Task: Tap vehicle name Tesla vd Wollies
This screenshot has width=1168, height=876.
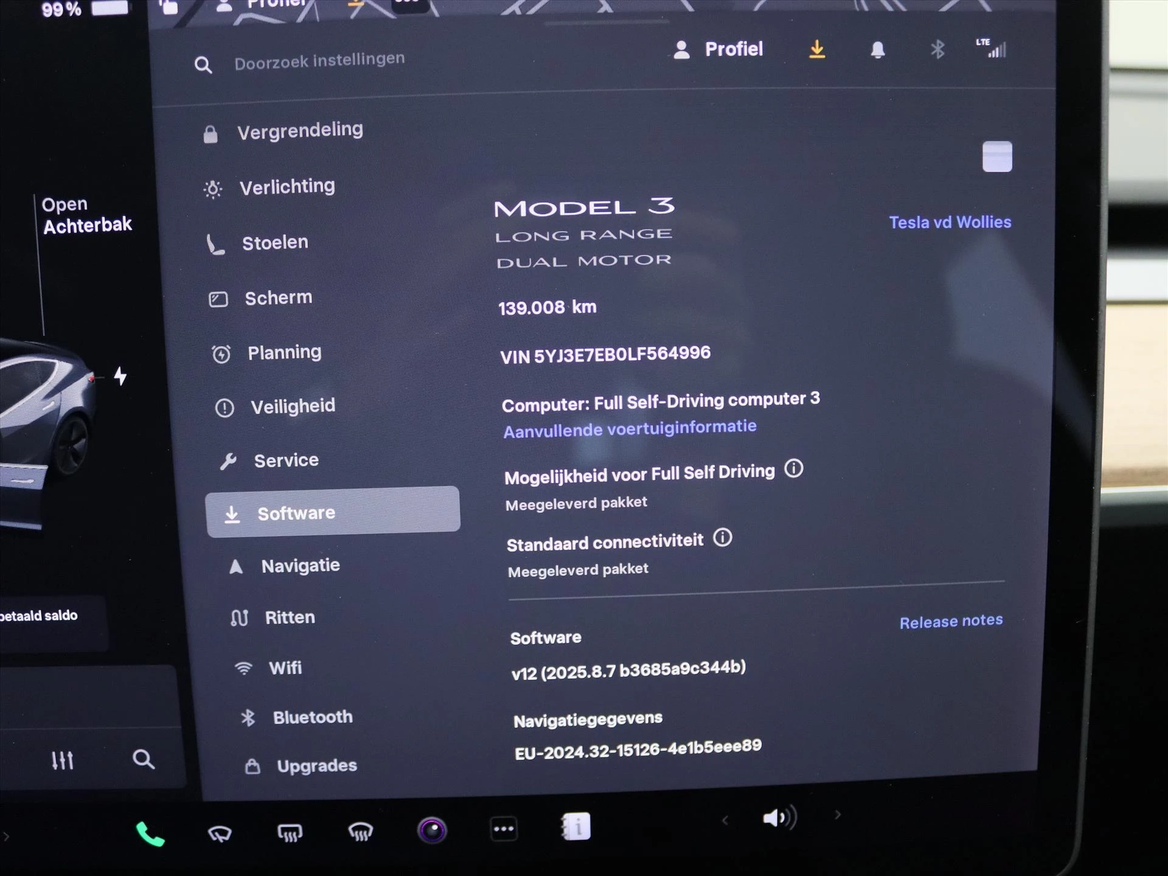Action: coord(950,222)
